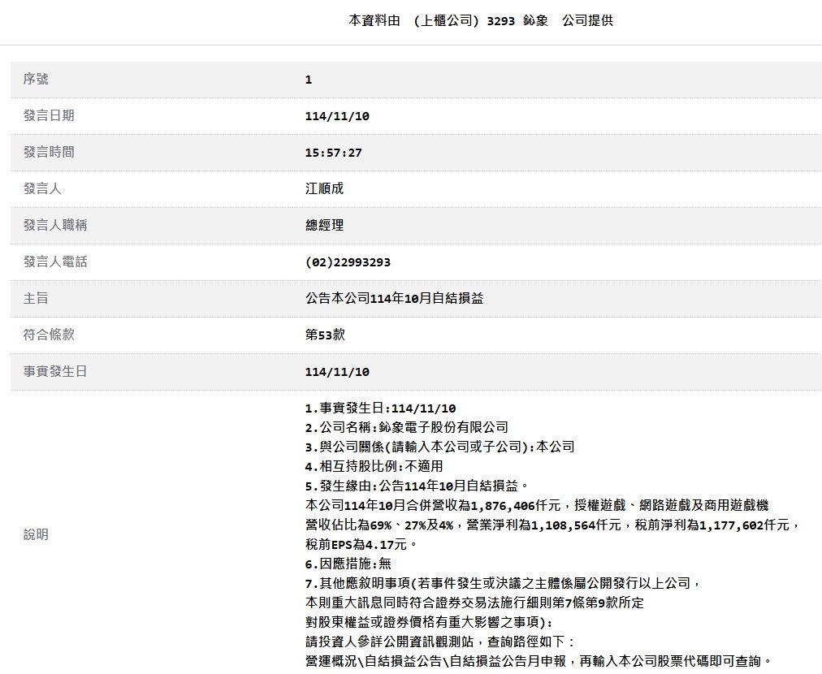Select the subject 公告本公司114年10月自結損益
Screen dimensions: 822x674
pos(394,298)
